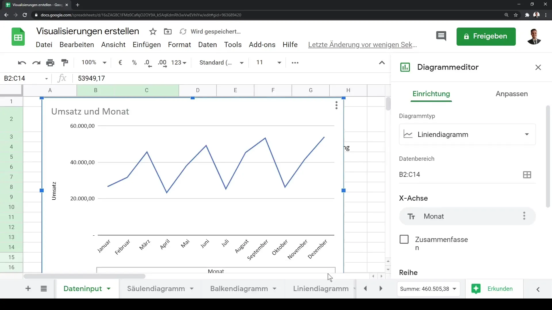Click the green Freigeben button

point(486,36)
